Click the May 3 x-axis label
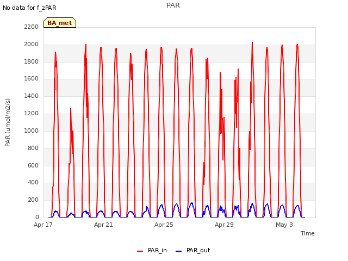348x261 pixels. click(284, 225)
